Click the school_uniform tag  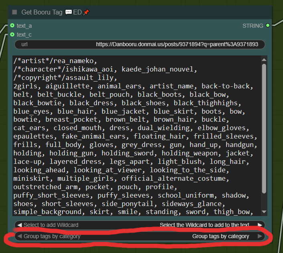pos(186,196)
